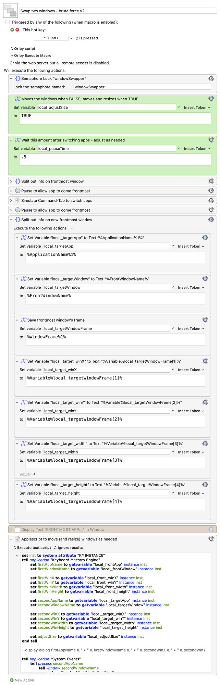Edit the semaphore name field 'windowSwapper'
Viewport: 220px width, 685px height.
click(x=142, y=87)
